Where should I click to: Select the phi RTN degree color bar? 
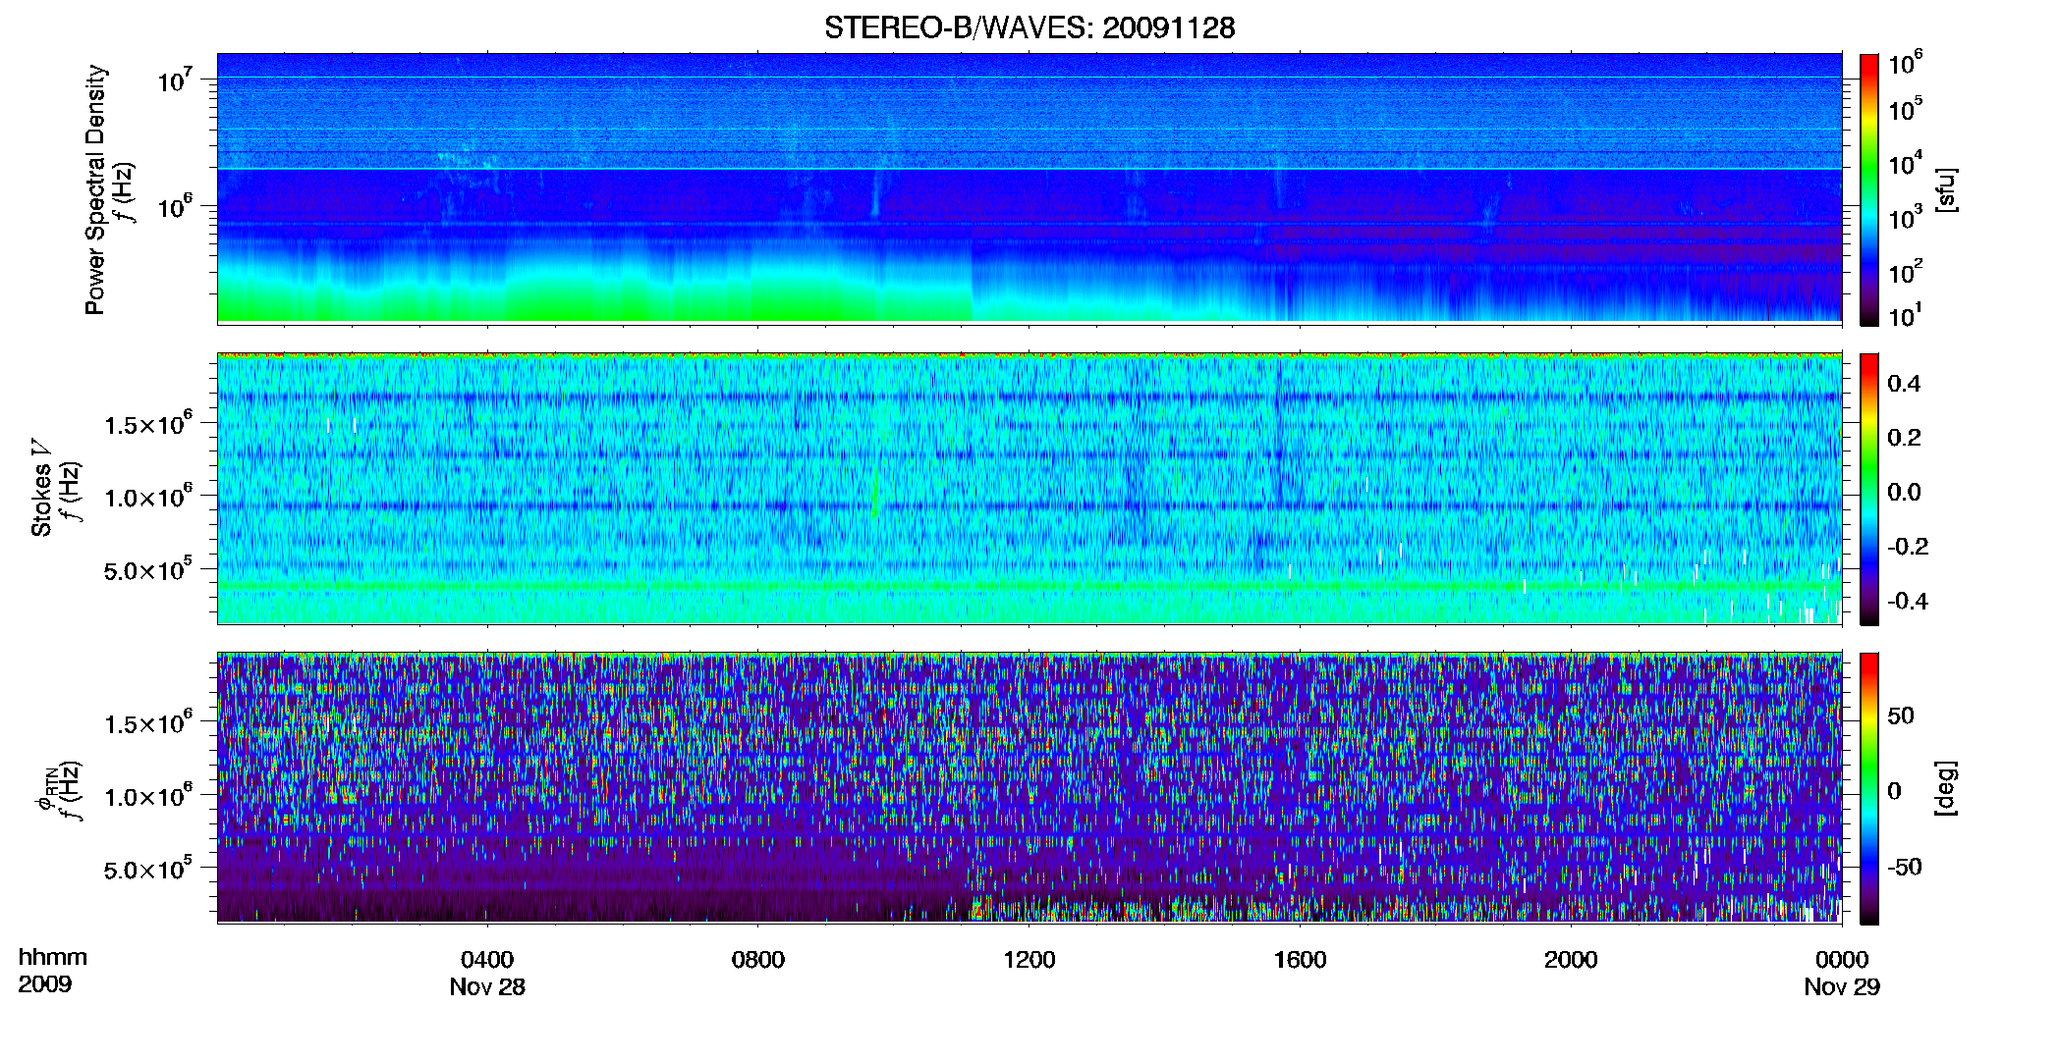1869,788
